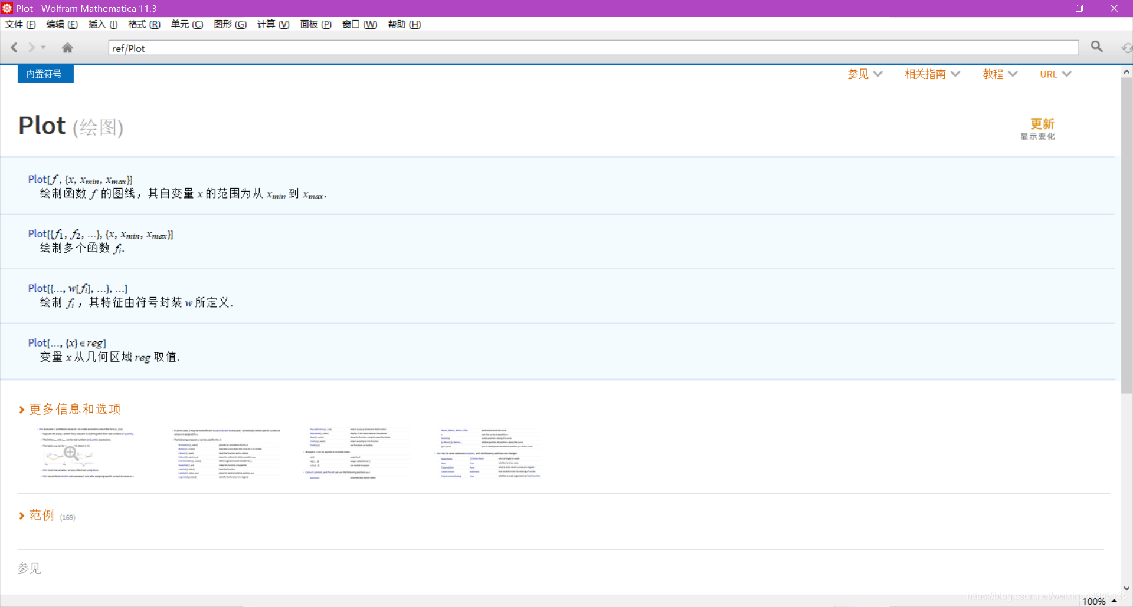Image resolution: width=1133 pixels, height=607 pixels.
Task: Restore down the Mathematica window
Action: pos(1079,8)
